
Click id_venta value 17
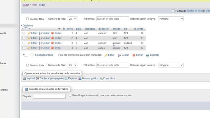pos(142,48)
